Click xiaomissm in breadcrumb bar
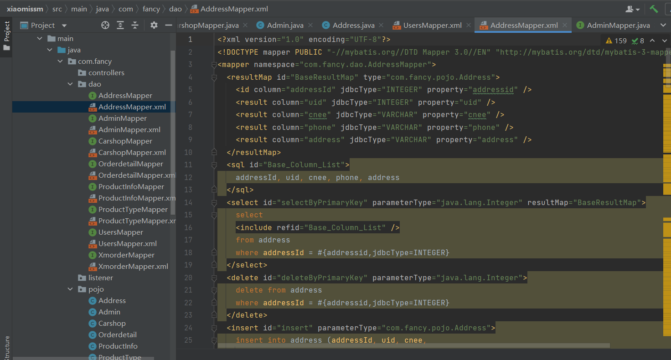Viewport: 671px width, 360px height. [25, 9]
